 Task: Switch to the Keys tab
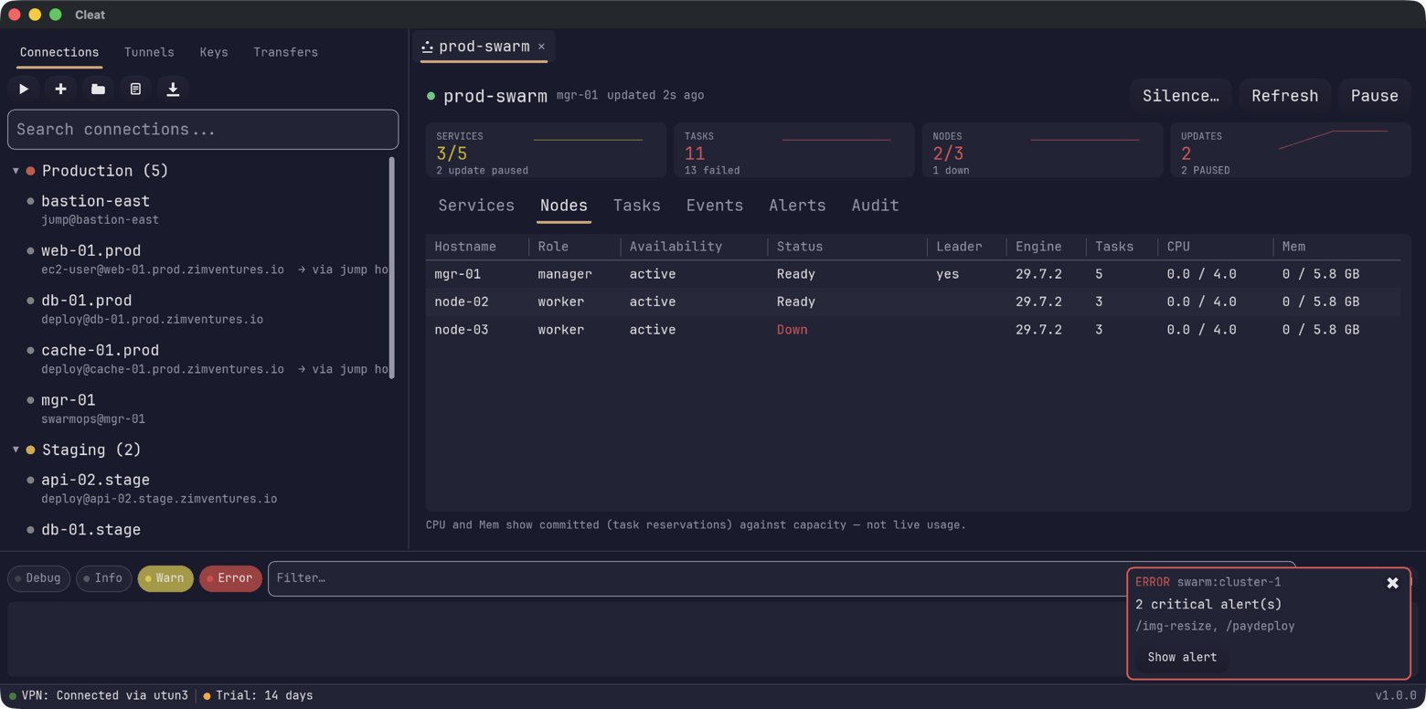214,52
